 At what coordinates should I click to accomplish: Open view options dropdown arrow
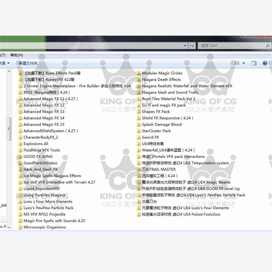pos(244,63)
